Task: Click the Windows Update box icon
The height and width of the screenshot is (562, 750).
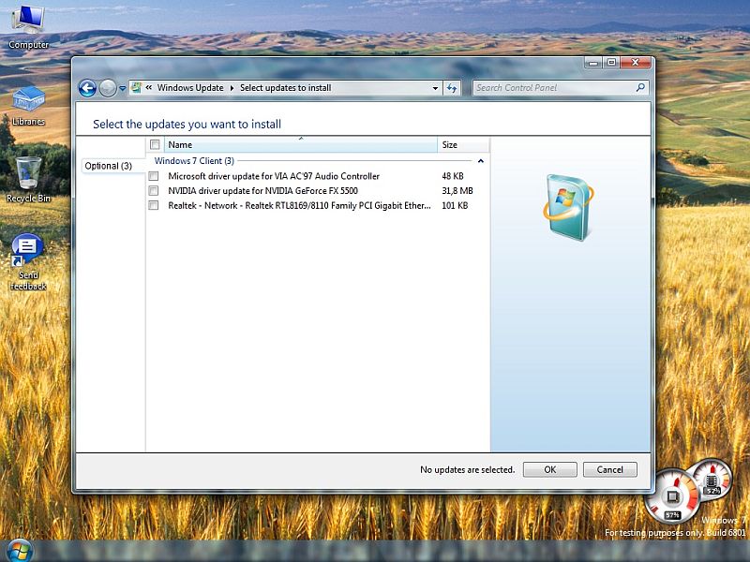Action: 569,207
